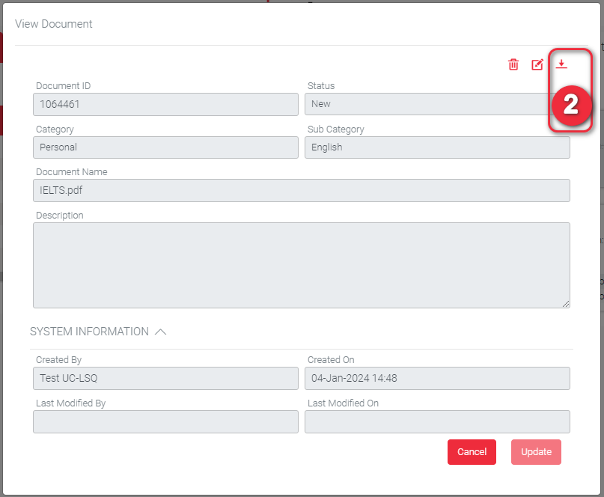Viewport: 604px width, 497px height.
Task: Open the Category field showing Personal
Action: (x=165, y=147)
